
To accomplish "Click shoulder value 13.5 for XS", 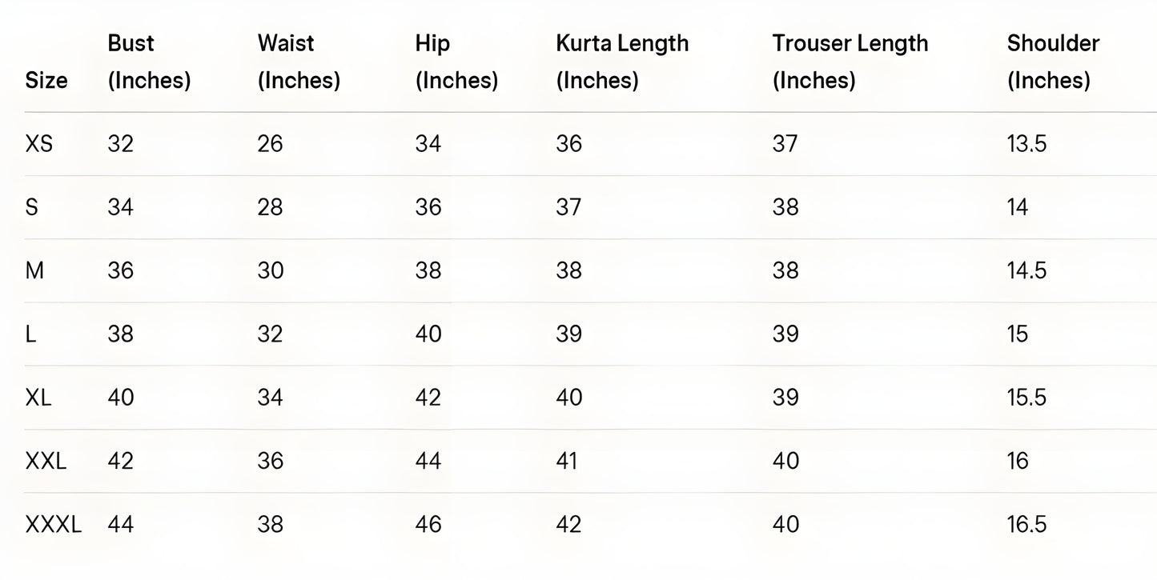I will 1026,144.
